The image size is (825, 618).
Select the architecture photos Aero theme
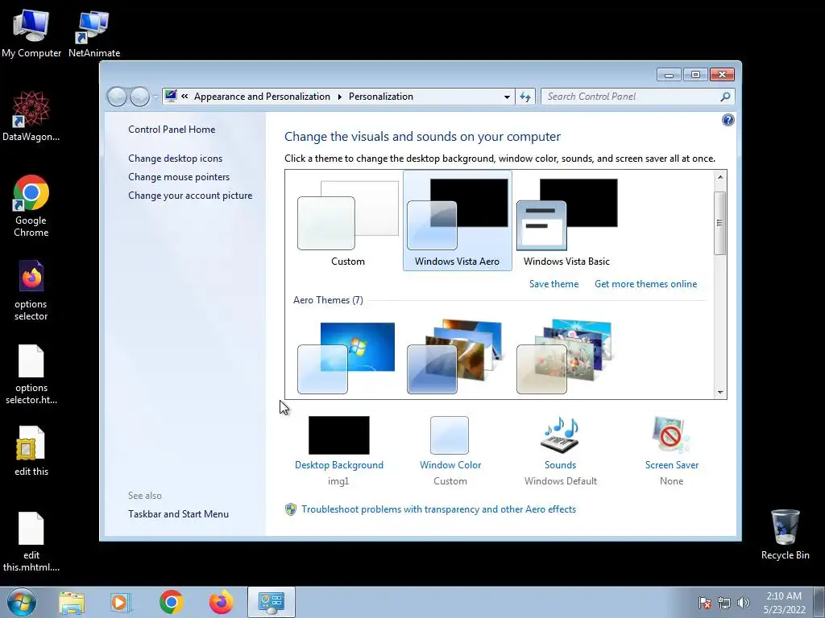click(456, 357)
